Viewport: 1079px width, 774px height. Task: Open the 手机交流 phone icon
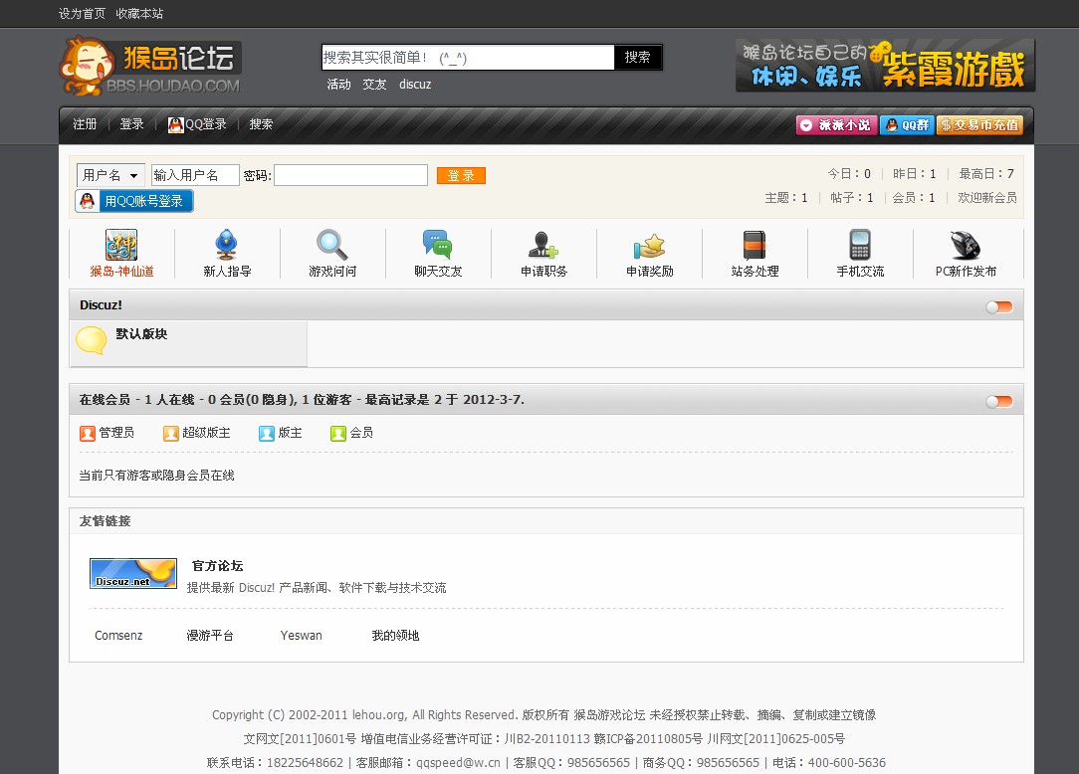point(859,245)
